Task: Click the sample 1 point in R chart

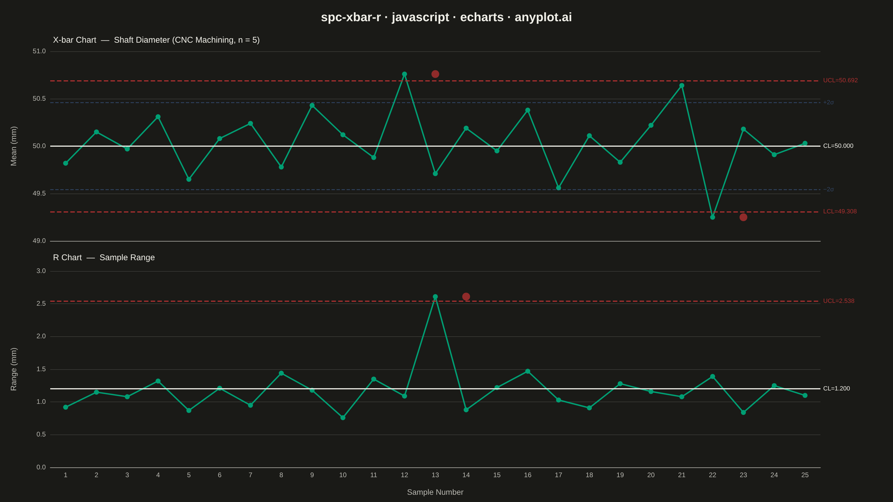Action: click(66, 407)
